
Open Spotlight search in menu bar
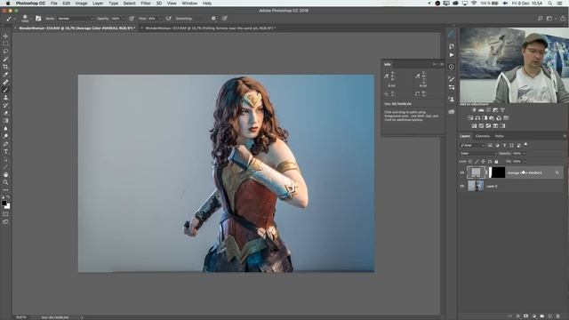(x=550, y=4)
